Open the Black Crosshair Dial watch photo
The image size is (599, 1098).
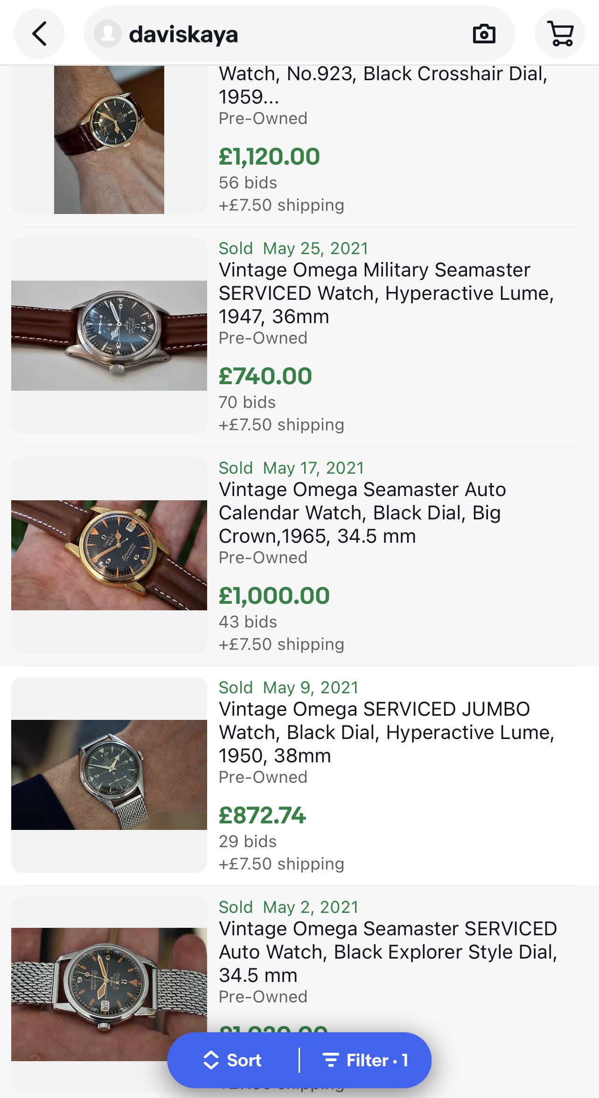point(109,140)
